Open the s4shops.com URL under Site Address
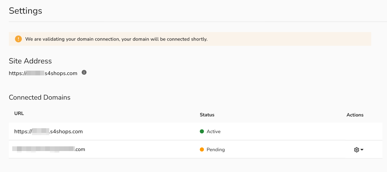 pyautogui.click(x=43, y=73)
